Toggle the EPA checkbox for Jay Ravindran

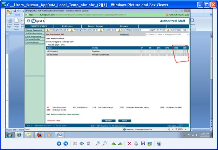click(158, 55)
